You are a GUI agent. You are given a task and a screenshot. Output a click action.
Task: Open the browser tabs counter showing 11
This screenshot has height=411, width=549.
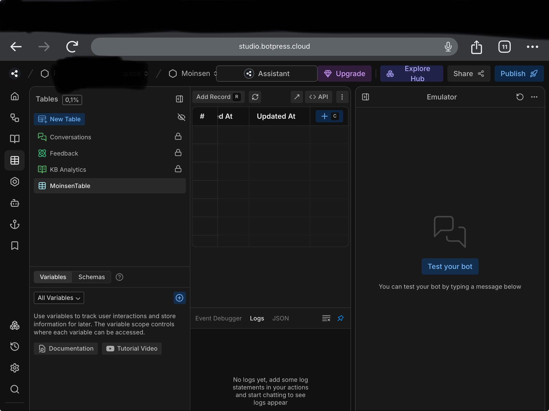pos(504,47)
